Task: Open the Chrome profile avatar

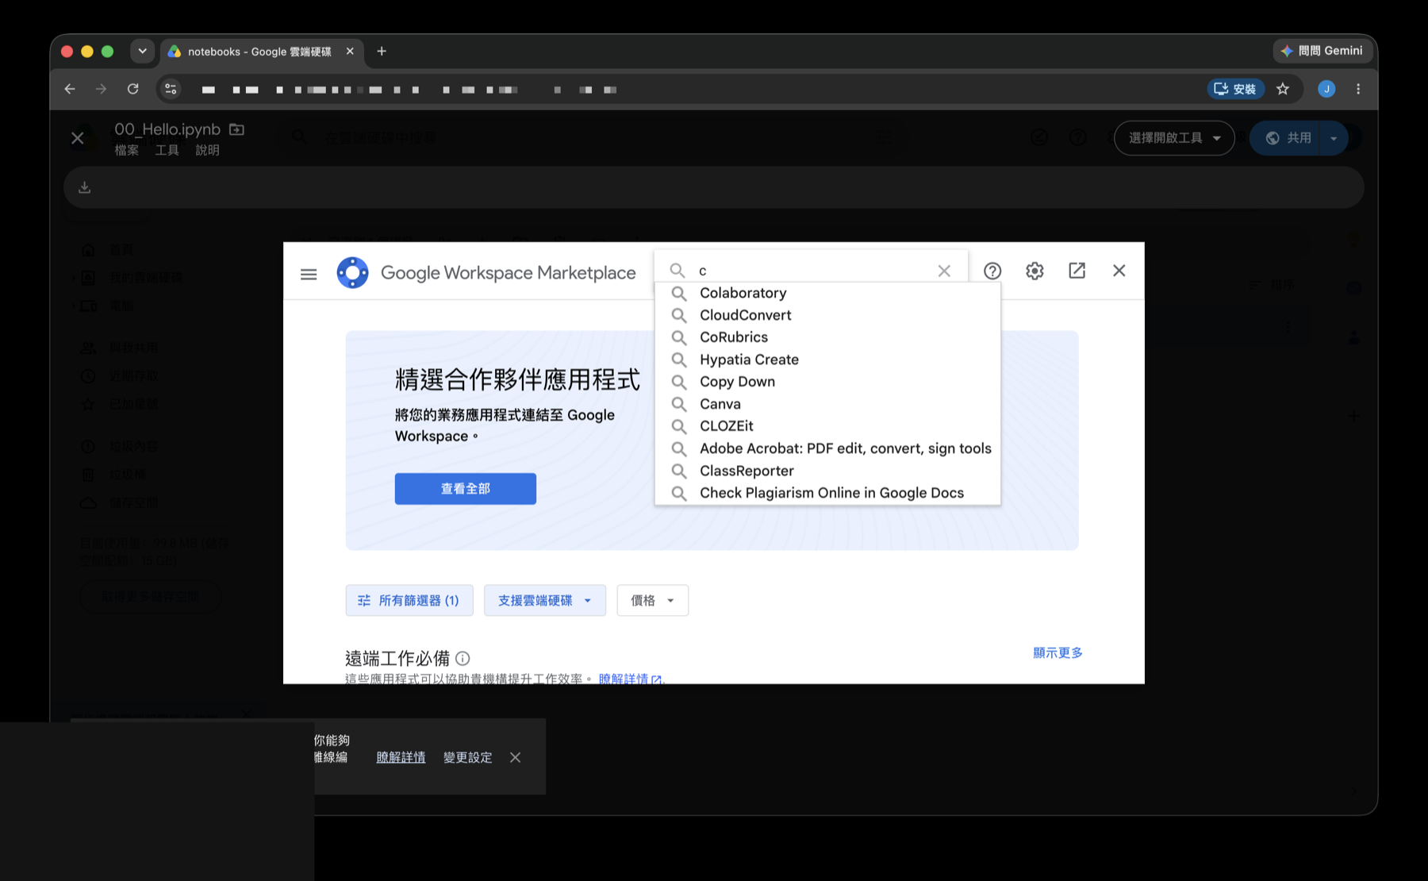Action: tap(1326, 89)
